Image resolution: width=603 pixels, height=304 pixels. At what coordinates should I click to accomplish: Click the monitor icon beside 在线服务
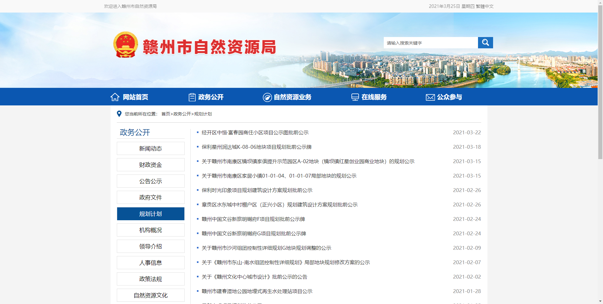355,97
